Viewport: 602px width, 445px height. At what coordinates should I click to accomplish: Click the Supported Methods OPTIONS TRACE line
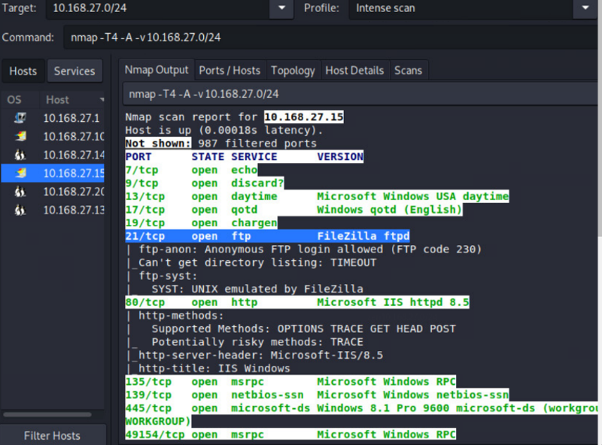coord(290,328)
